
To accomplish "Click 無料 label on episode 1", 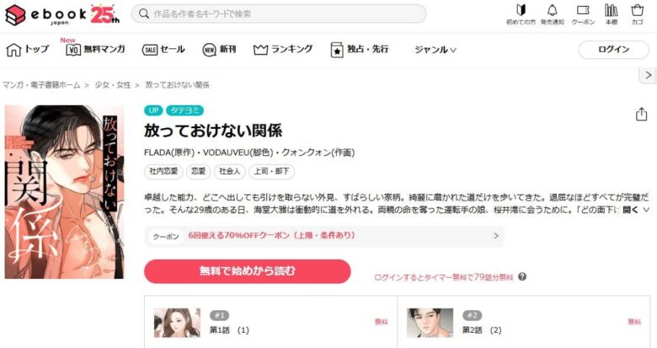I will 381,322.
